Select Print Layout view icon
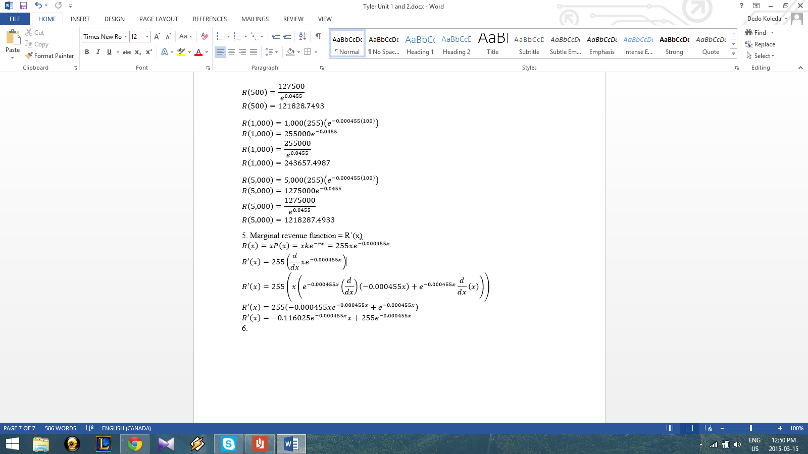The height and width of the screenshot is (454, 808). pos(689,428)
